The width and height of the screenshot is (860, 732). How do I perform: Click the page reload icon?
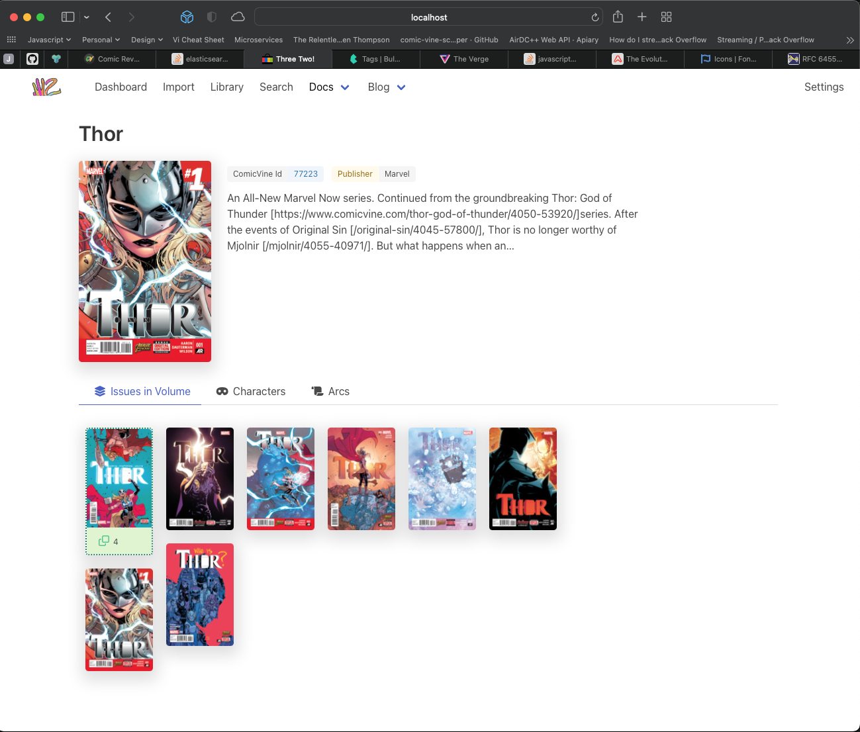595,17
